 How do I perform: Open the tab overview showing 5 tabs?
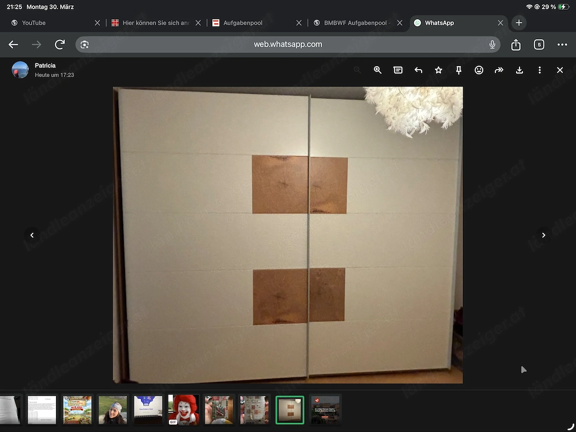[539, 44]
